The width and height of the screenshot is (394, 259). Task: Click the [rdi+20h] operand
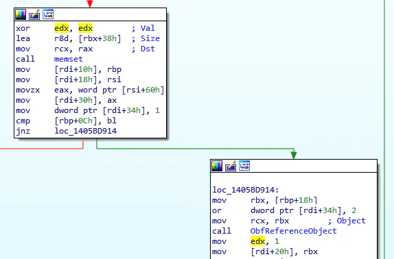click(272, 251)
